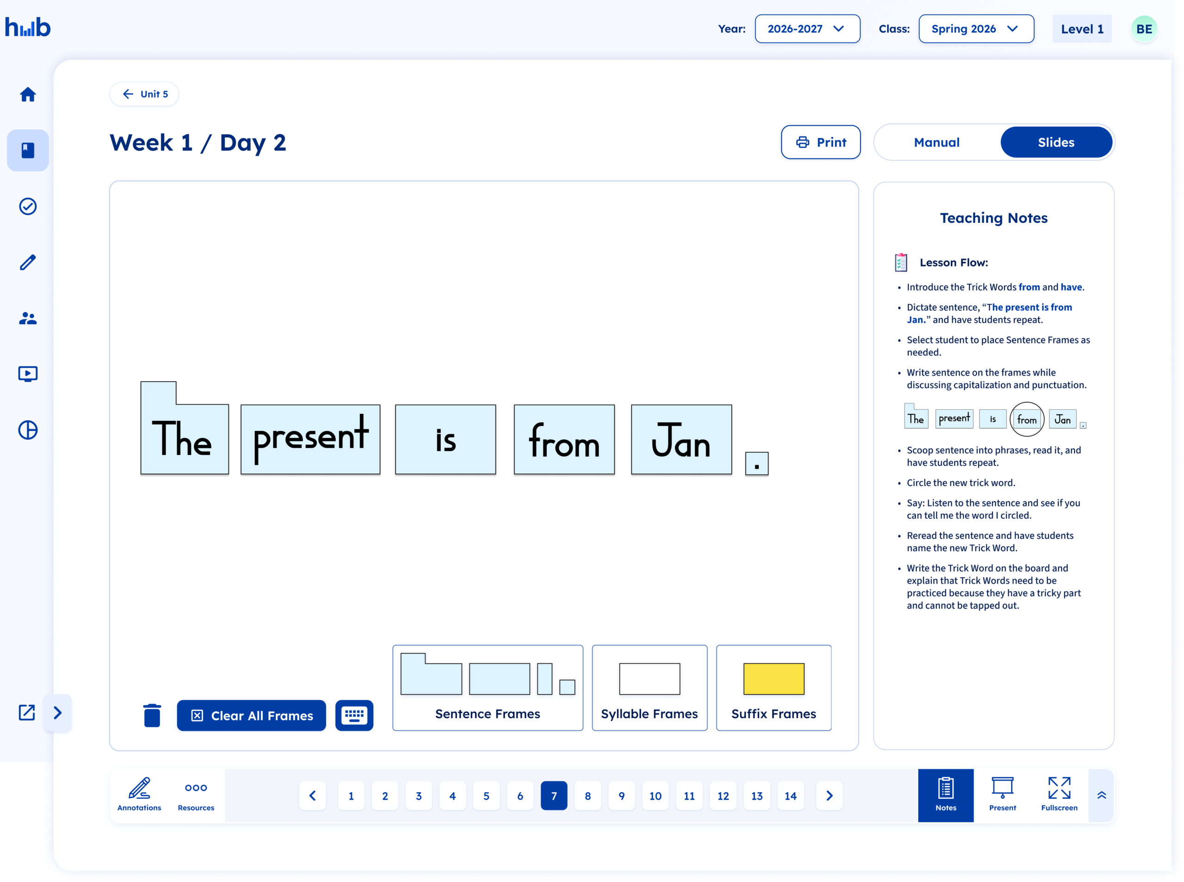Go back to Unit 5
Screen dimensions: 1184x882
144,94
